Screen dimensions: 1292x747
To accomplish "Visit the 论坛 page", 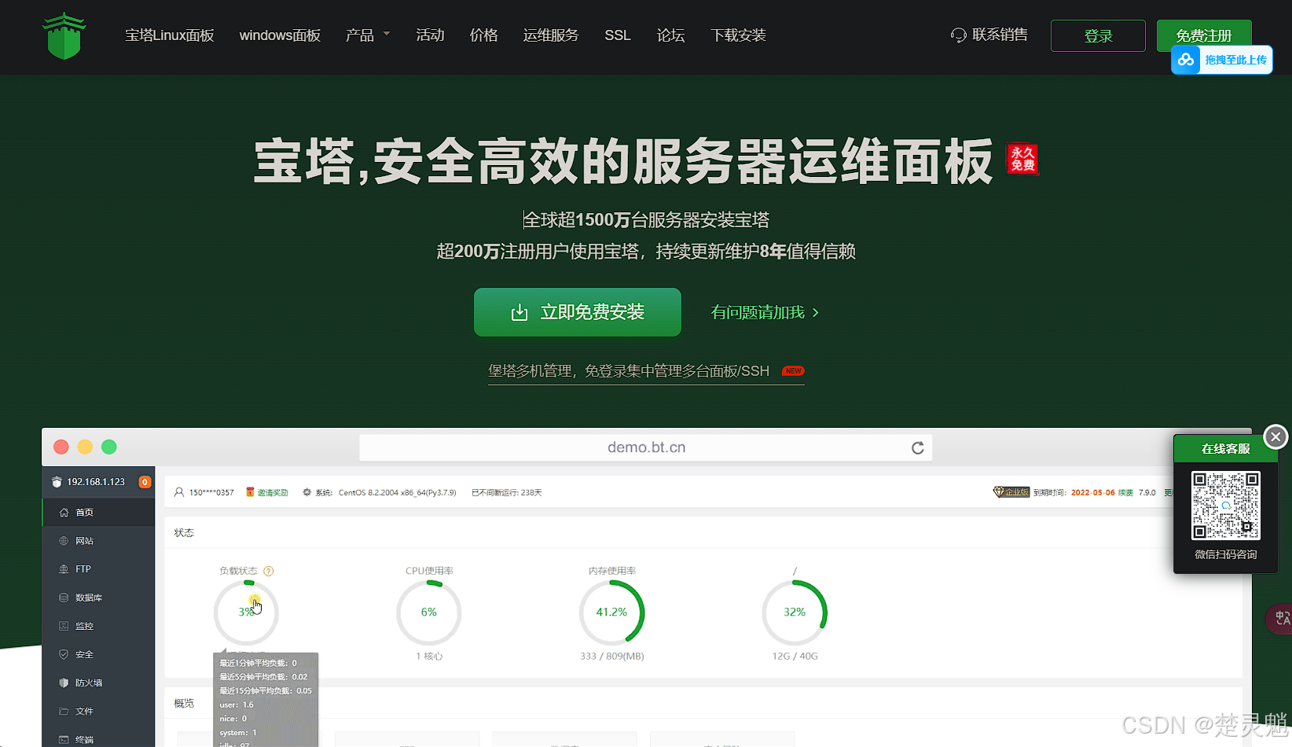I will pyautogui.click(x=670, y=35).
